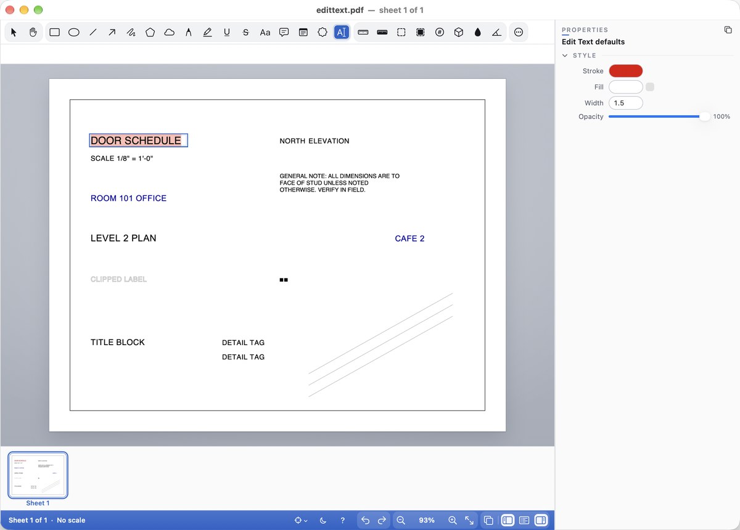Click the ROOM 101 OFFICE text
The image size is (740, 530).
(x=128, y=198)
